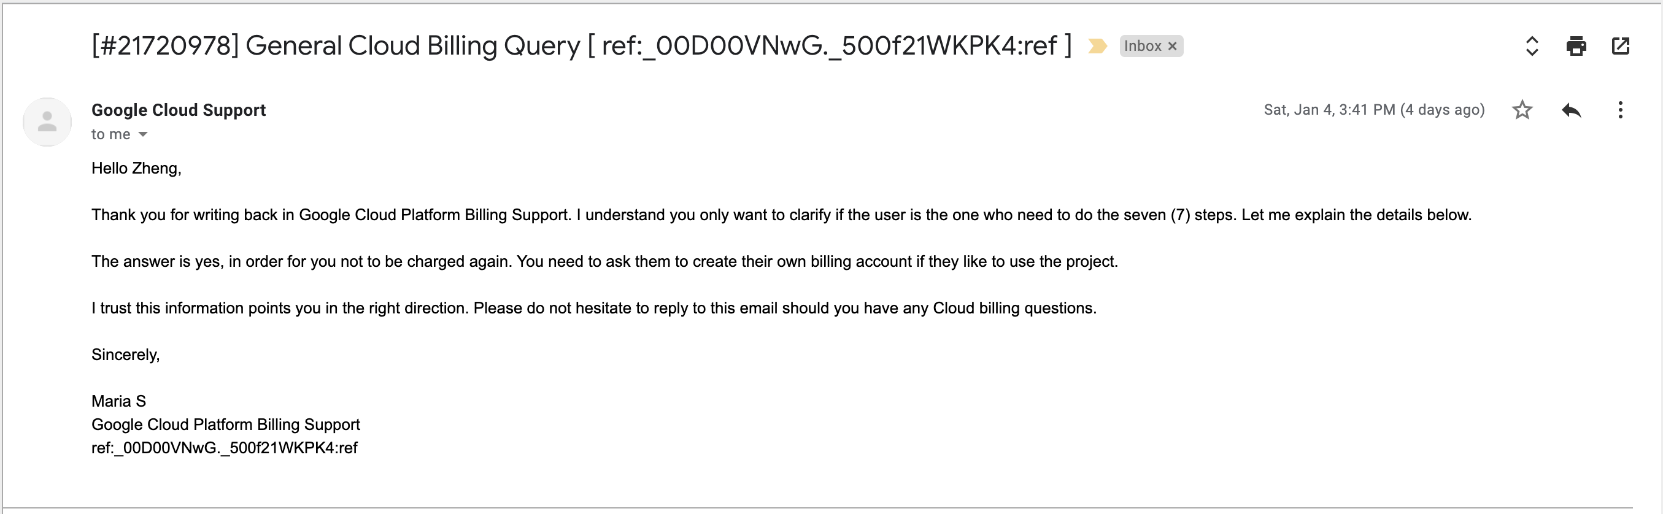Star the Google Cloud Support message

pyautogui.click(x=1522, y=110)
